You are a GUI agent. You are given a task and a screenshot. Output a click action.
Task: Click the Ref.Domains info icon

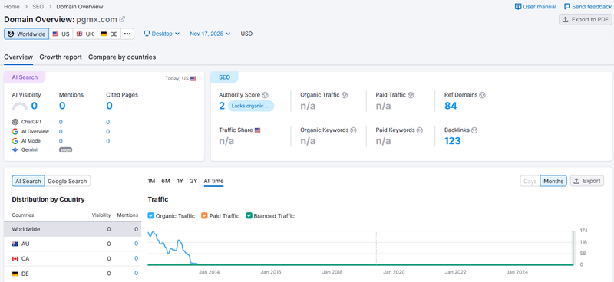click(x=483, y=95)
